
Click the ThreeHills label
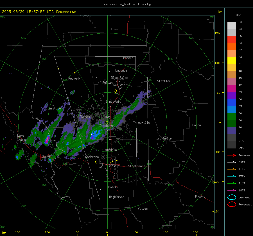tap(141, 123)
